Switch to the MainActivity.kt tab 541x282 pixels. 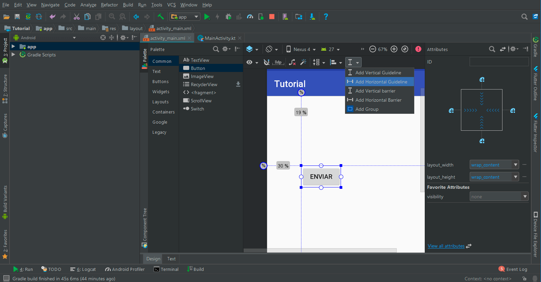coord(220,38)
